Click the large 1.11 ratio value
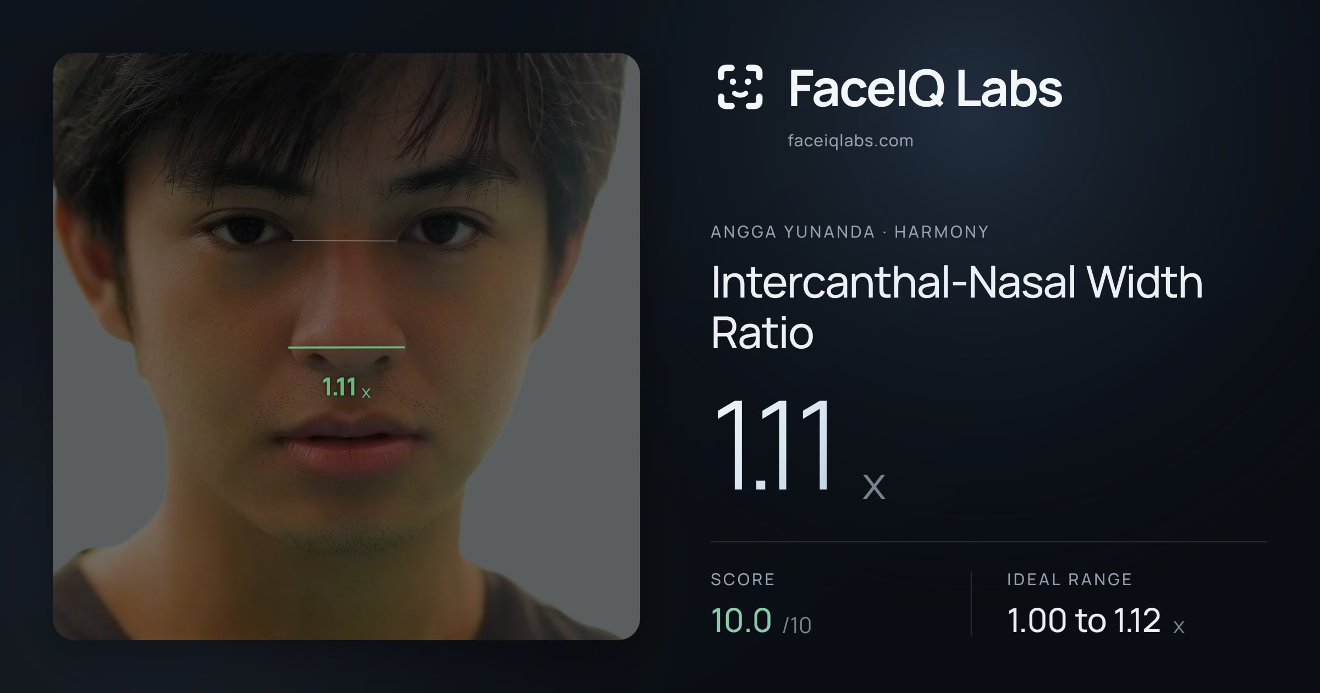1320x693 pixels. 772,445
